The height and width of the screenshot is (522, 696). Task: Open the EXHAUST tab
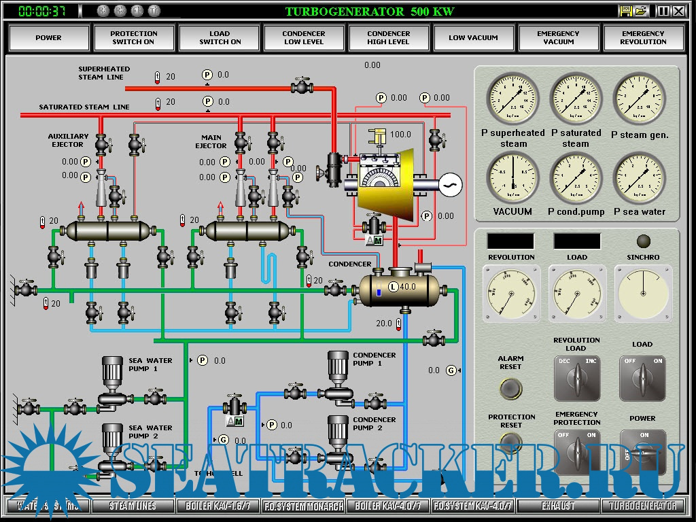coord(559,506)
